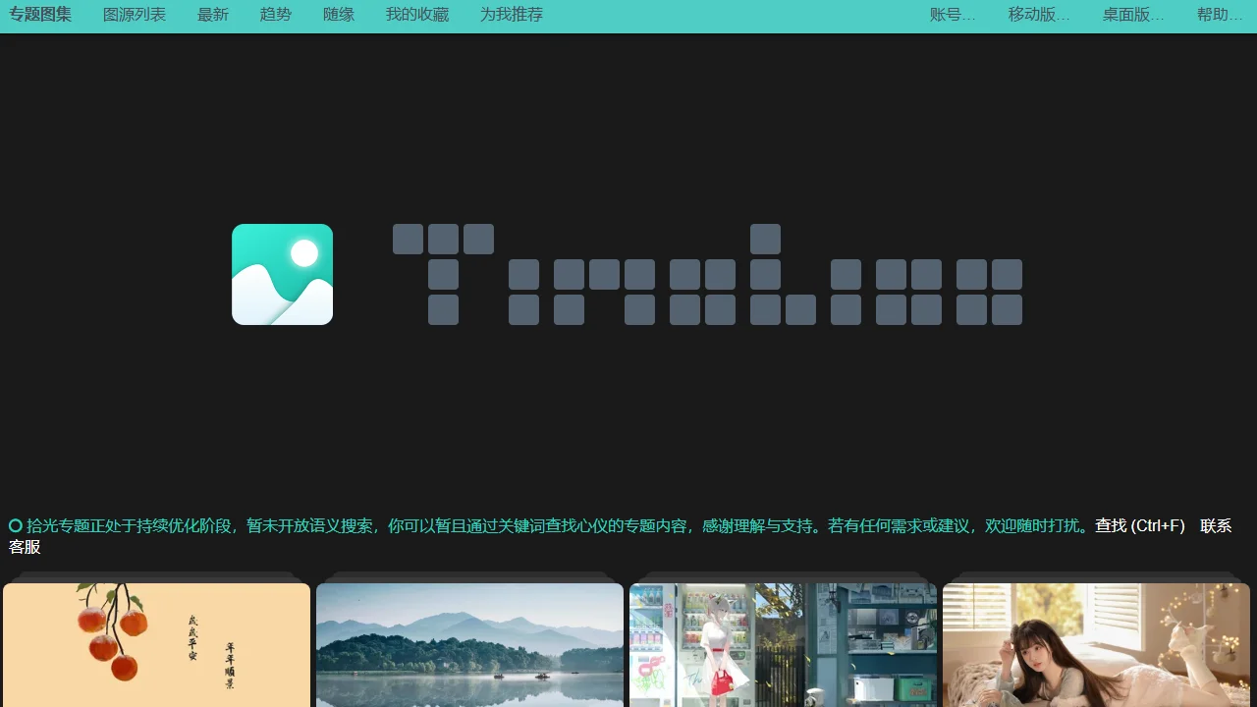
Task: Click the teal circle icon before the notice
Action: (x=16, y=525)
